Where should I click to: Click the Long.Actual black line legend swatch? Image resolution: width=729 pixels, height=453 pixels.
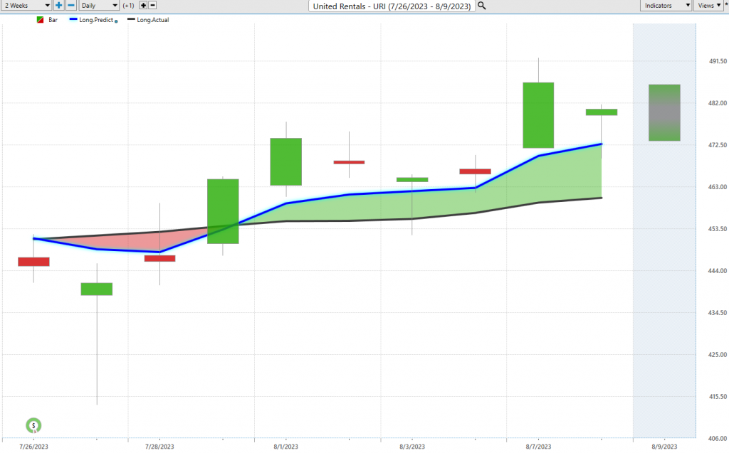(131, 19)
